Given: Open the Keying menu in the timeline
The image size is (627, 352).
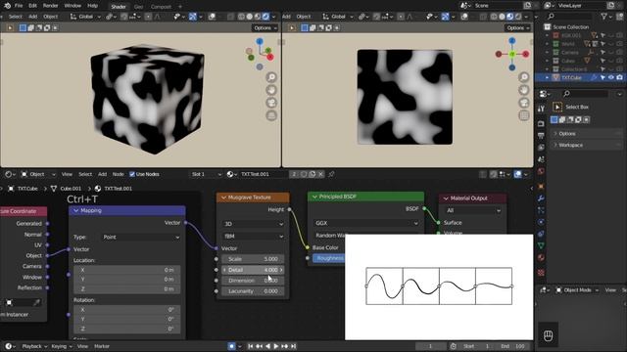Looking at the screenshot, I should (x=61, y=346).
